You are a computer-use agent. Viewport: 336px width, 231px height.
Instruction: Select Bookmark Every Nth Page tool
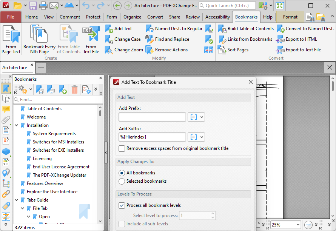[x=39, y=40]
